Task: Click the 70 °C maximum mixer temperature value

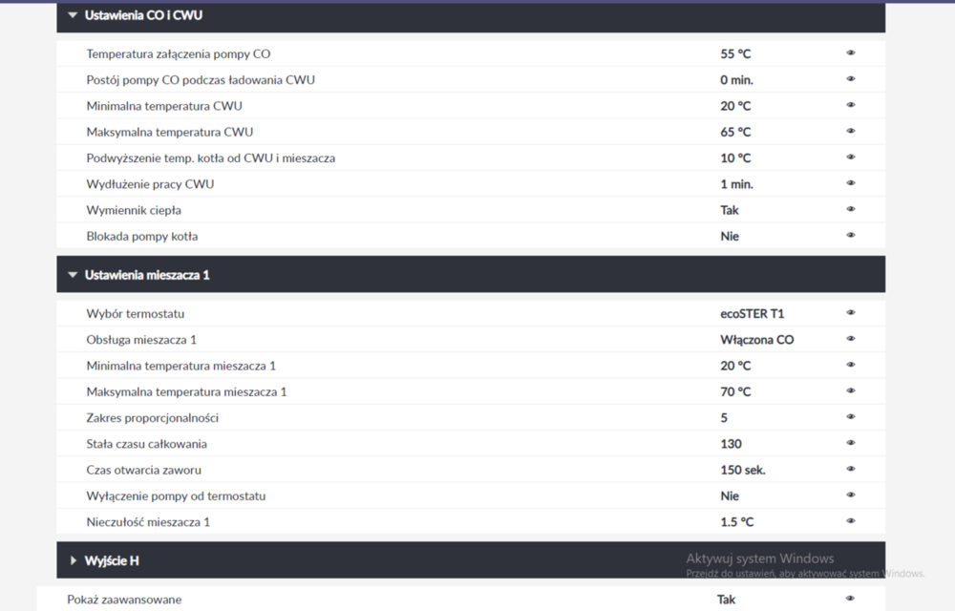Action: pos(735,391)
